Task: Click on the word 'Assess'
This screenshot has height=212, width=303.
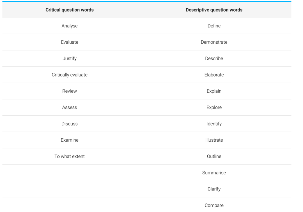Action: tap(70, 107)
